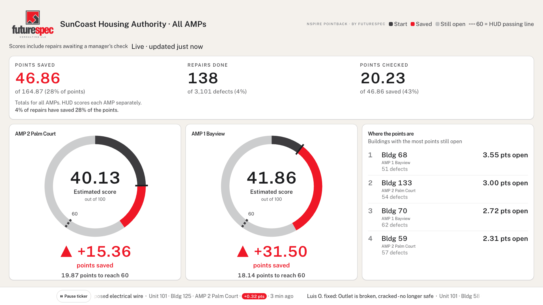Click the "60 = HUD passing line" legend
The width and height of the screenshot is (543, 305).
click(x=501, y=24)
